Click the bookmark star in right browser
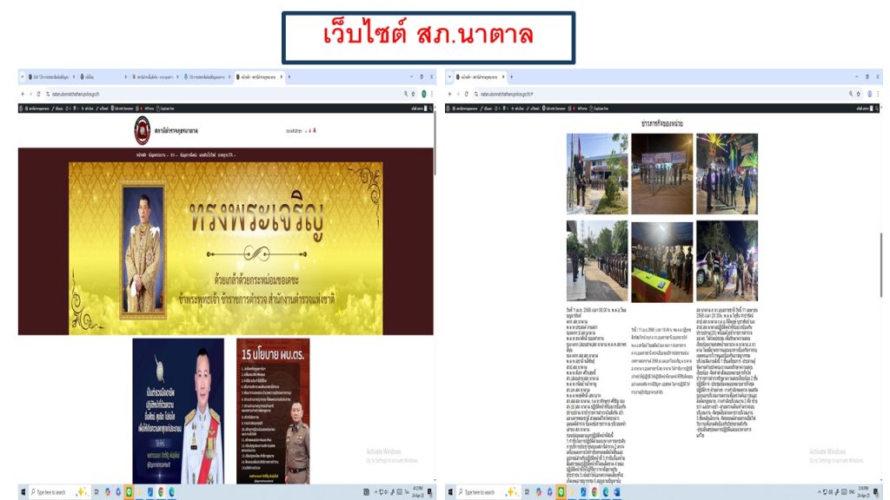 click(857, 93)
